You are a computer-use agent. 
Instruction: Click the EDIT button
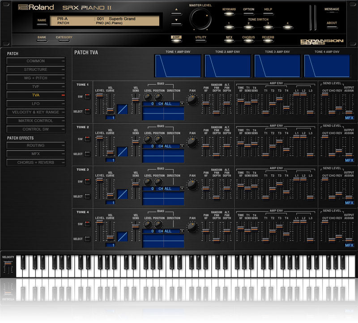[176, 40]
